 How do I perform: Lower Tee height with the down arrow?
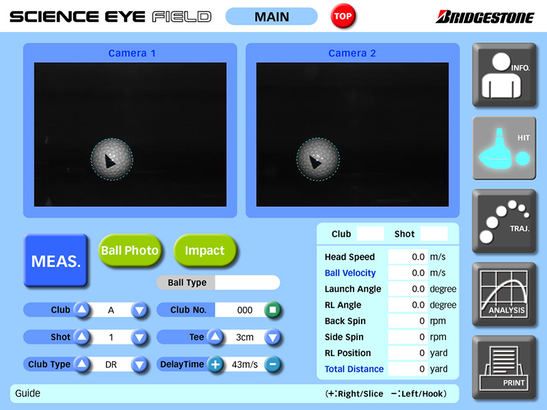click(272, 337)
